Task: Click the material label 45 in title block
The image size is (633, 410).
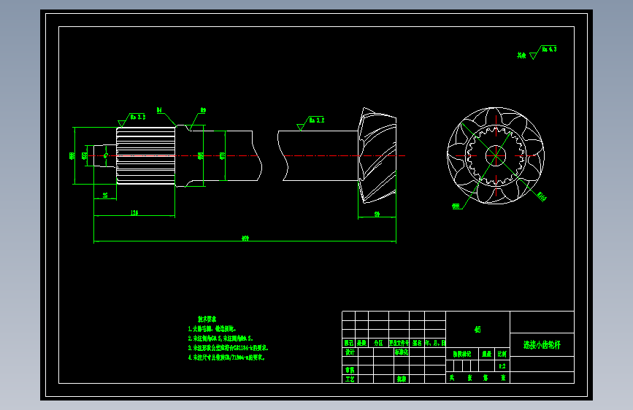Action: tap(477, 329)
